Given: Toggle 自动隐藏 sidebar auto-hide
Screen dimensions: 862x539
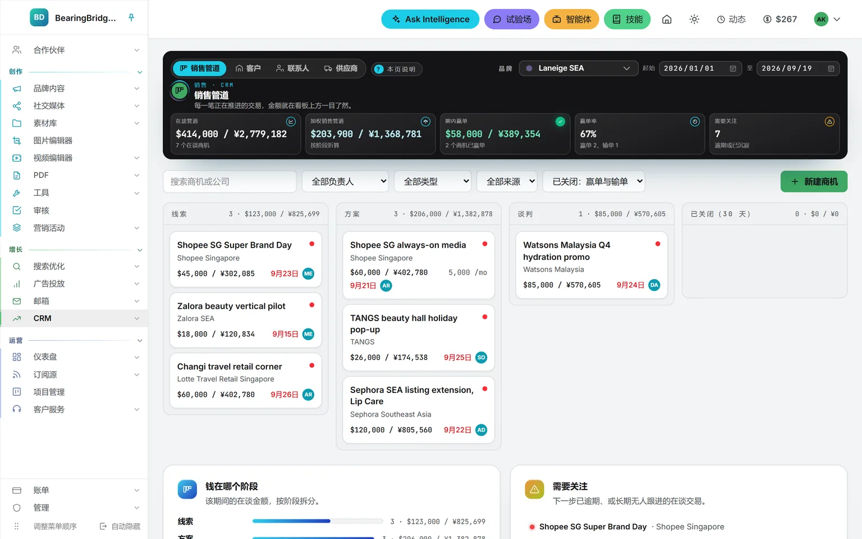Looking at the screenshot, I should 120,526.
